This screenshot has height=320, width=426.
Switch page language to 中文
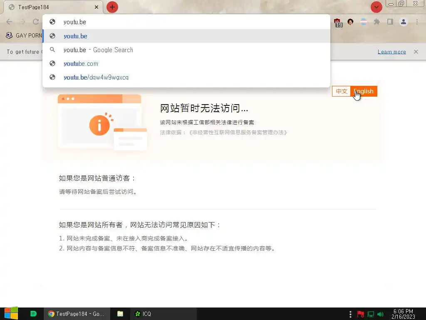[342, 91]
